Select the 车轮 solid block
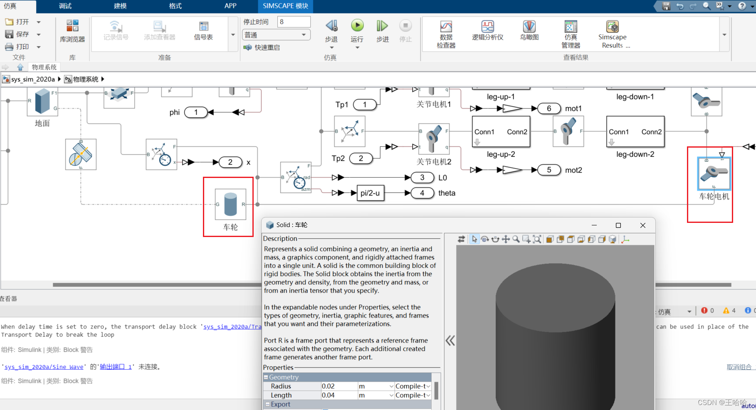756x410 pixels. point(230,204)
